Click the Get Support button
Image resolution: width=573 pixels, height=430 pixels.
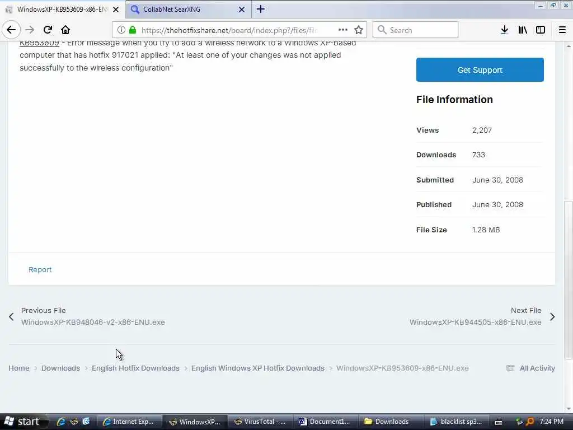tap(480, 70)
